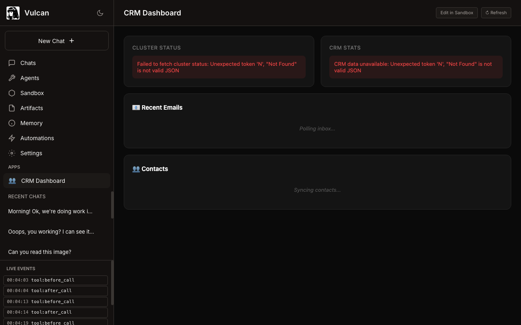Click the Agents wrench icon

point(12,78)
